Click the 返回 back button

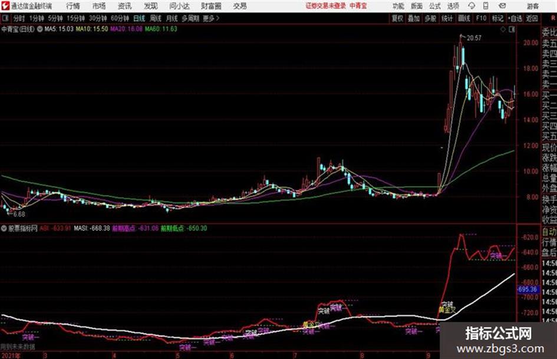pos(532,18)
